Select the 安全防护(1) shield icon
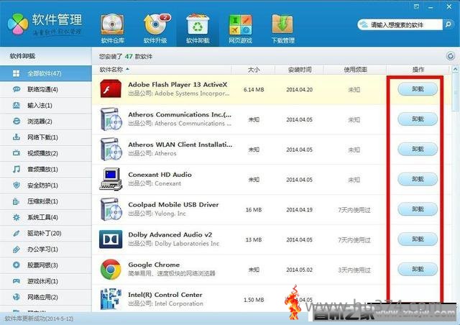 click(17, 186)
